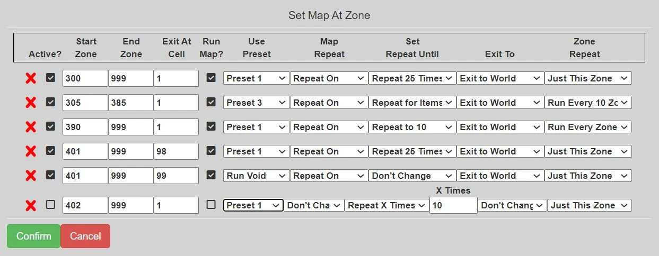659x256 pixels.
Task: Expand the Run Every 10 Zones dropdown
Action: pos(588,103)
